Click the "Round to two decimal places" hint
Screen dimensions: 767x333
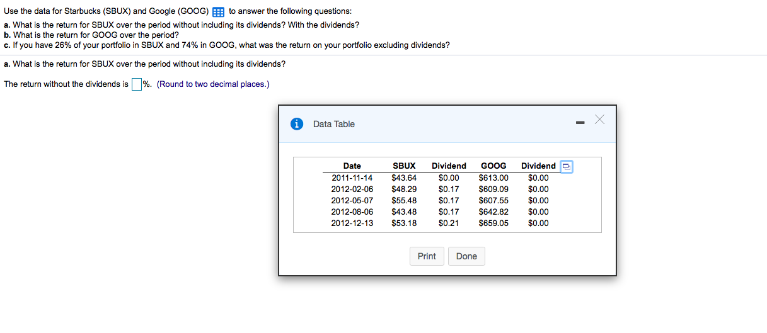click(213, 84)
